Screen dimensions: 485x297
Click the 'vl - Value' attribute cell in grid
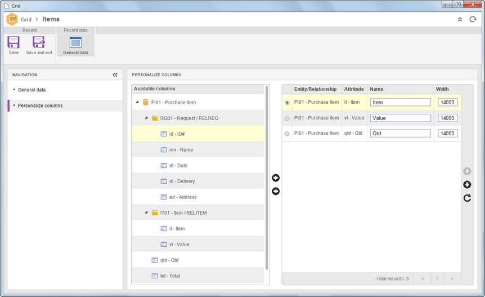(354, 118)
